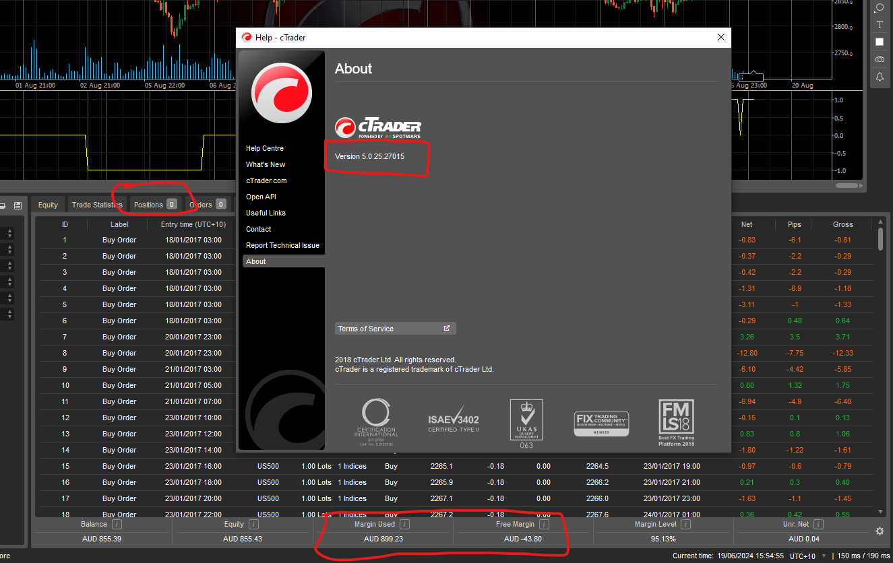Viewport: 893px width, 563px height.
Task: Open cTrader.com from the help sidebar
Action: point(266,180)
